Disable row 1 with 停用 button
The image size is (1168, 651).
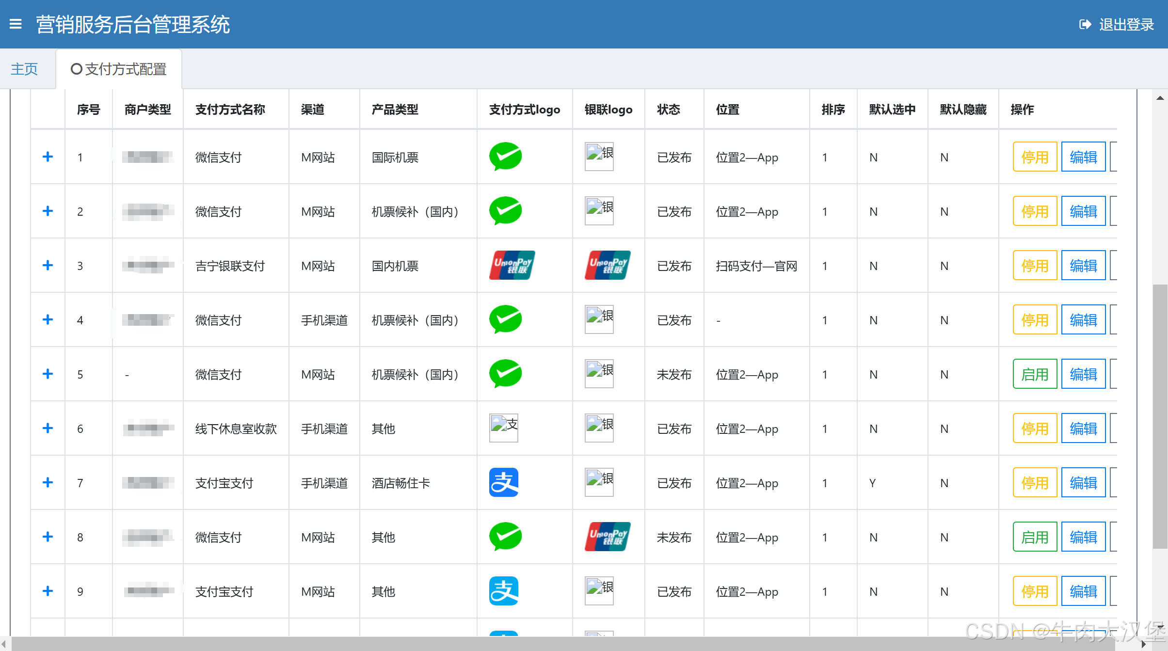click(x=1035, y=157)
